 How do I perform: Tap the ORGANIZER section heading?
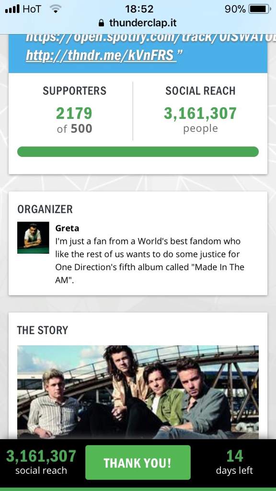tap(45, 209)
